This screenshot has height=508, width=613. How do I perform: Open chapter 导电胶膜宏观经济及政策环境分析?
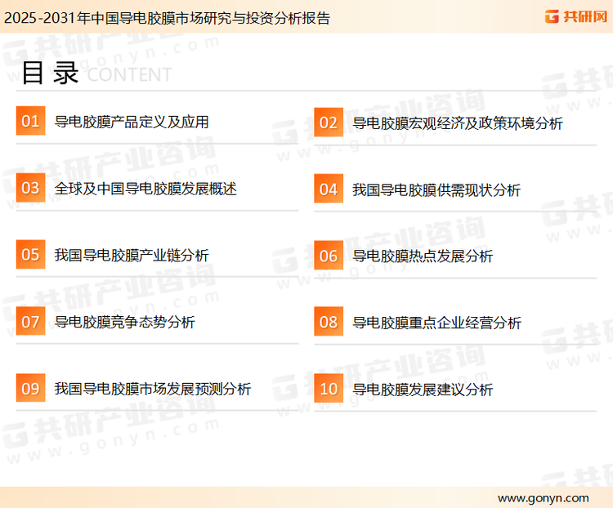458,123
